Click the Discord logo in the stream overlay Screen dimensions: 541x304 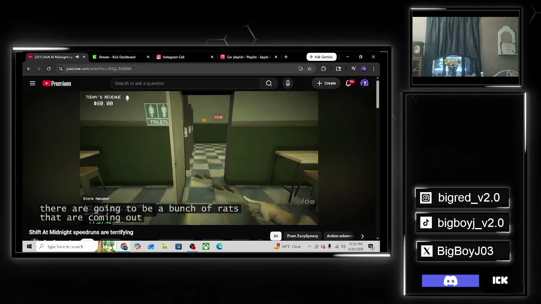point(451,281)
